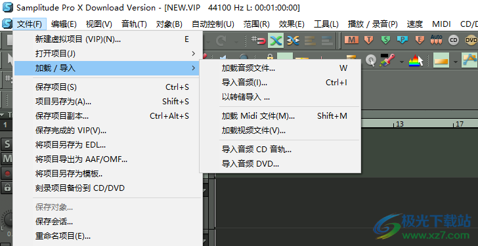Click the Samplitude logo in menu bar
This screenshot has width=478, height=246.
pos(7,24)
